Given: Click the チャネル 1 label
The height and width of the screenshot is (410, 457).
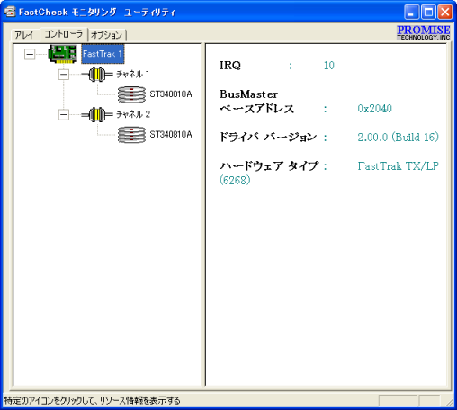Looking at the screenshot, I should [132, 74].
